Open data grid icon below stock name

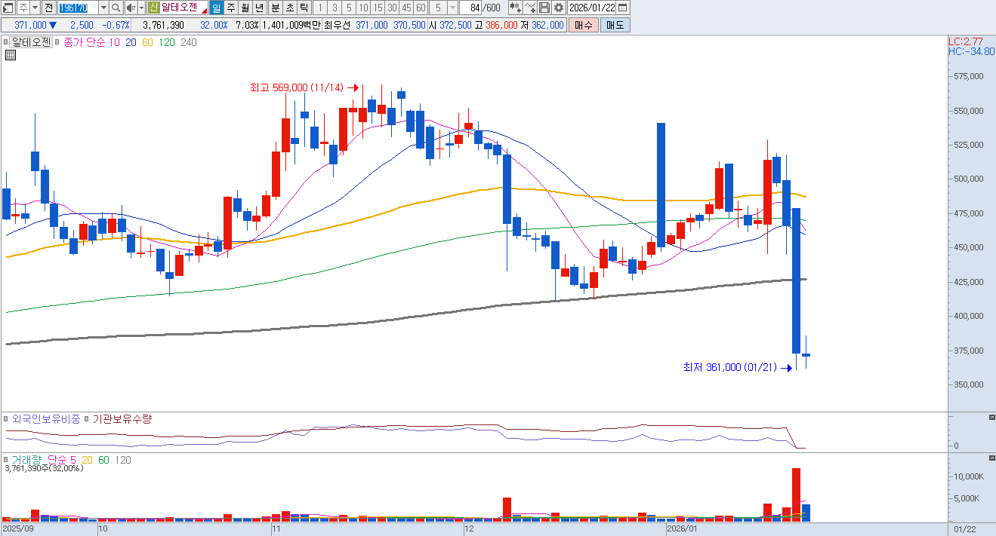11,55
